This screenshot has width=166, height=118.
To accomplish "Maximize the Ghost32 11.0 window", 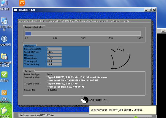I will (x=150, y=10).
